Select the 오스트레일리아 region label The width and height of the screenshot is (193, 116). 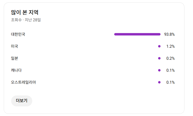[23, 82]
